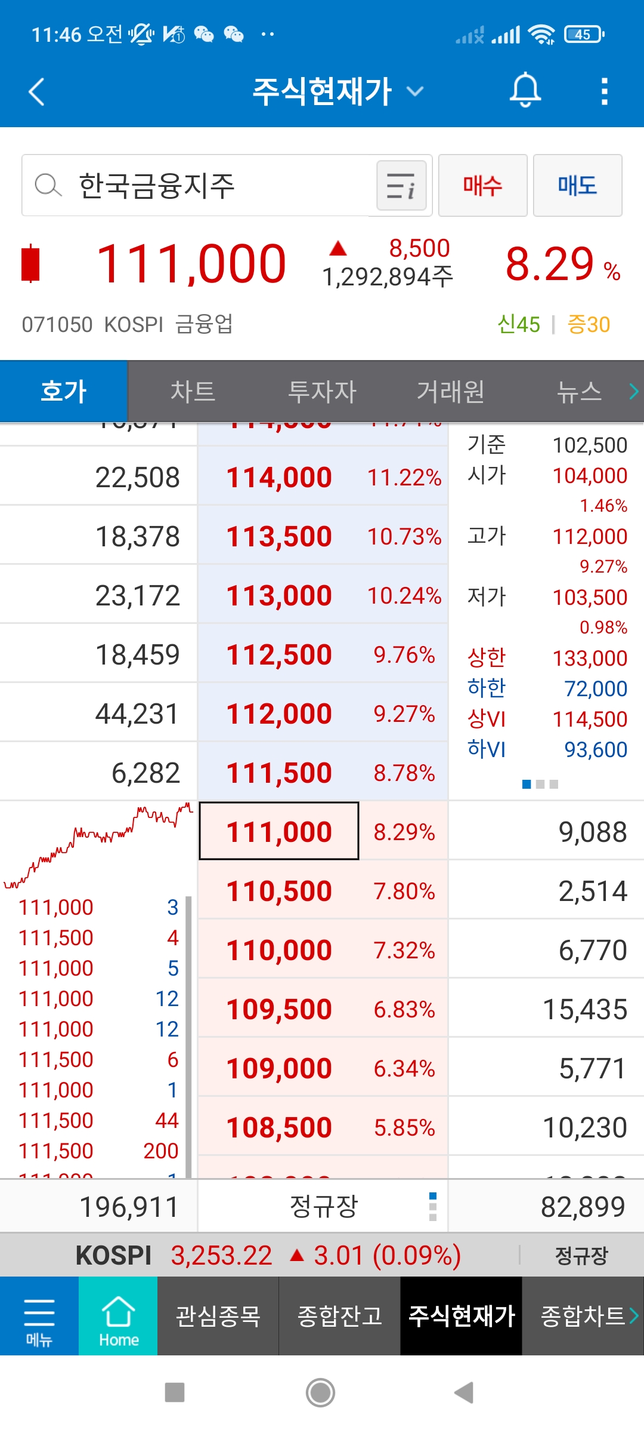The image size is (644, 1433).
Task: Go to Home via house icon
Action: coord(118,1316)
